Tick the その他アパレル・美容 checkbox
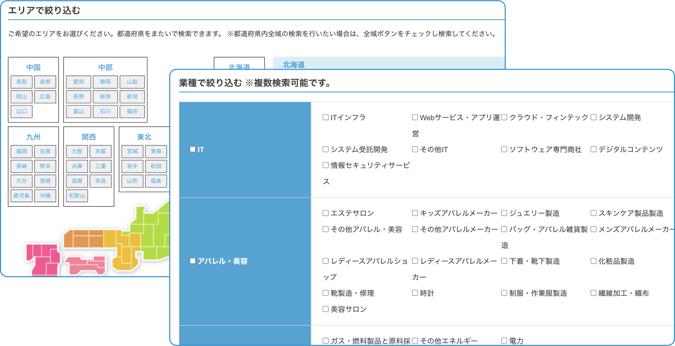 pyautogui.click(x=325, y=229)
